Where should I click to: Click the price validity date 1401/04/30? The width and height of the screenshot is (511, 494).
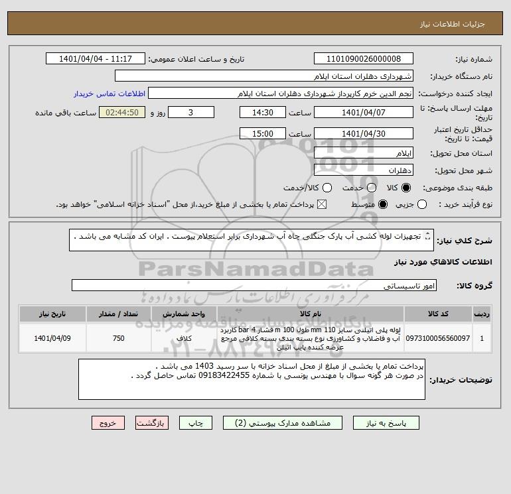click(364, 133)
